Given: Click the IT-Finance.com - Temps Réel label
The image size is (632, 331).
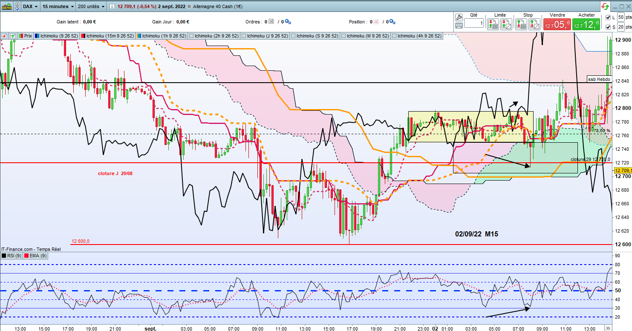Looking at the screenshot, I should (x=31, y=249).
